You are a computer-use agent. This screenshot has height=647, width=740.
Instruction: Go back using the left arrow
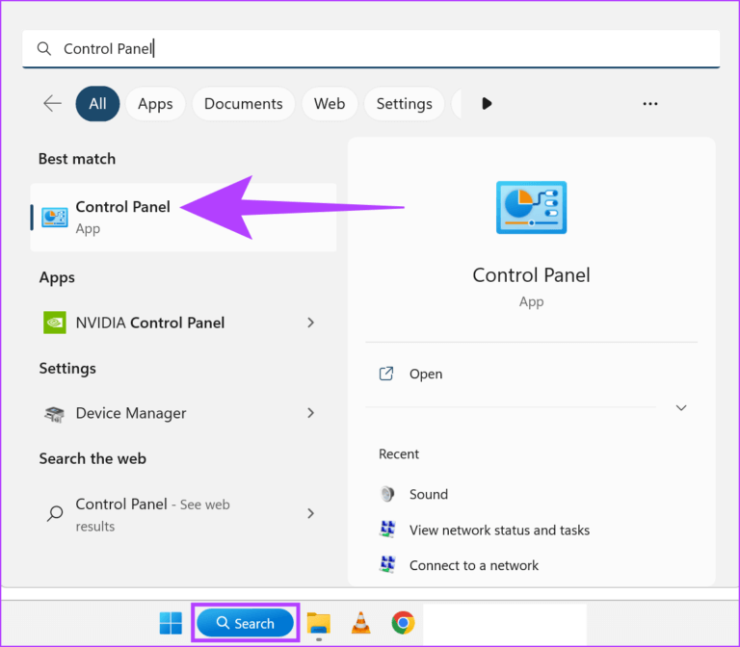click(x=52, y=103)
